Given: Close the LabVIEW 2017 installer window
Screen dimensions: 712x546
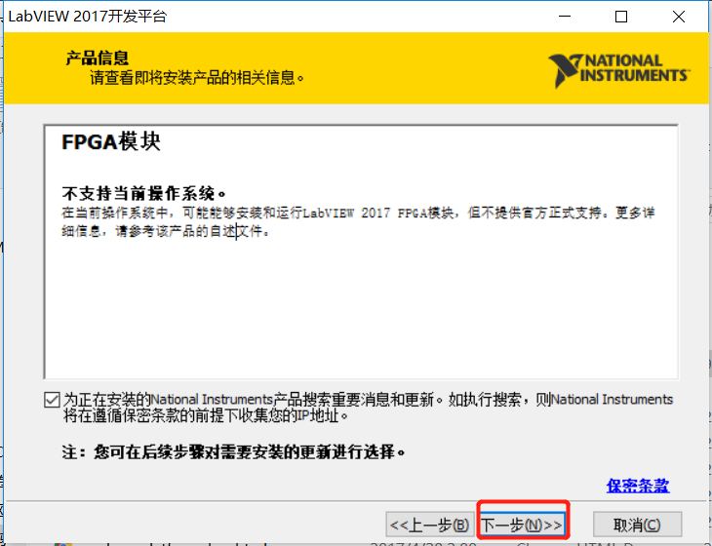Looking at the screenshot, I should coord(679,17).
